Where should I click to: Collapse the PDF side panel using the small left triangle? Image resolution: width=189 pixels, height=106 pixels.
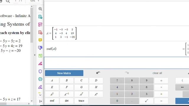[x=35, y=55]
